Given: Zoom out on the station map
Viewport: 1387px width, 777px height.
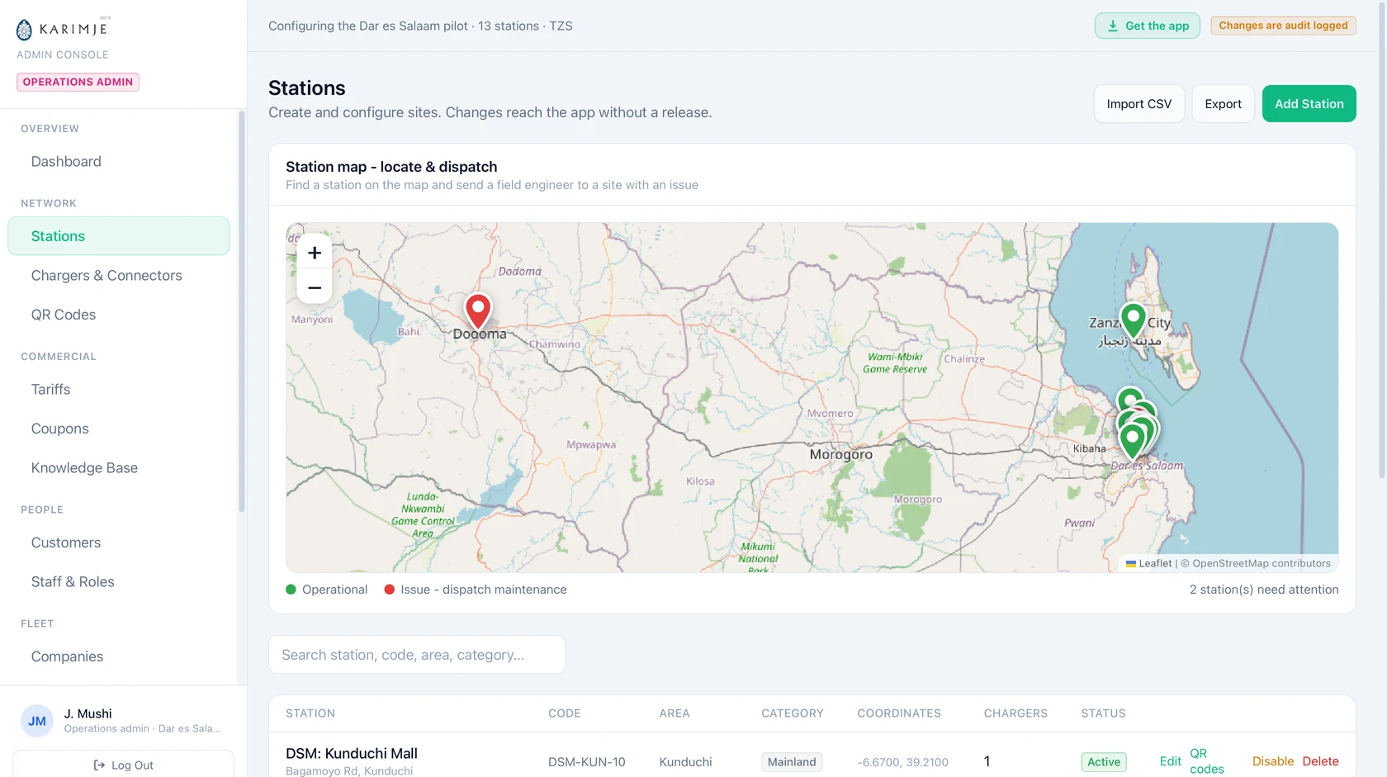Looking at the screenshot, I should (314, 287).
